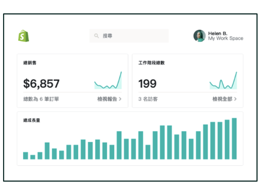Screen dimensions: 261x195
Task: Click the first, leftmost bar in 總成長量
Action: coord(25,156)
